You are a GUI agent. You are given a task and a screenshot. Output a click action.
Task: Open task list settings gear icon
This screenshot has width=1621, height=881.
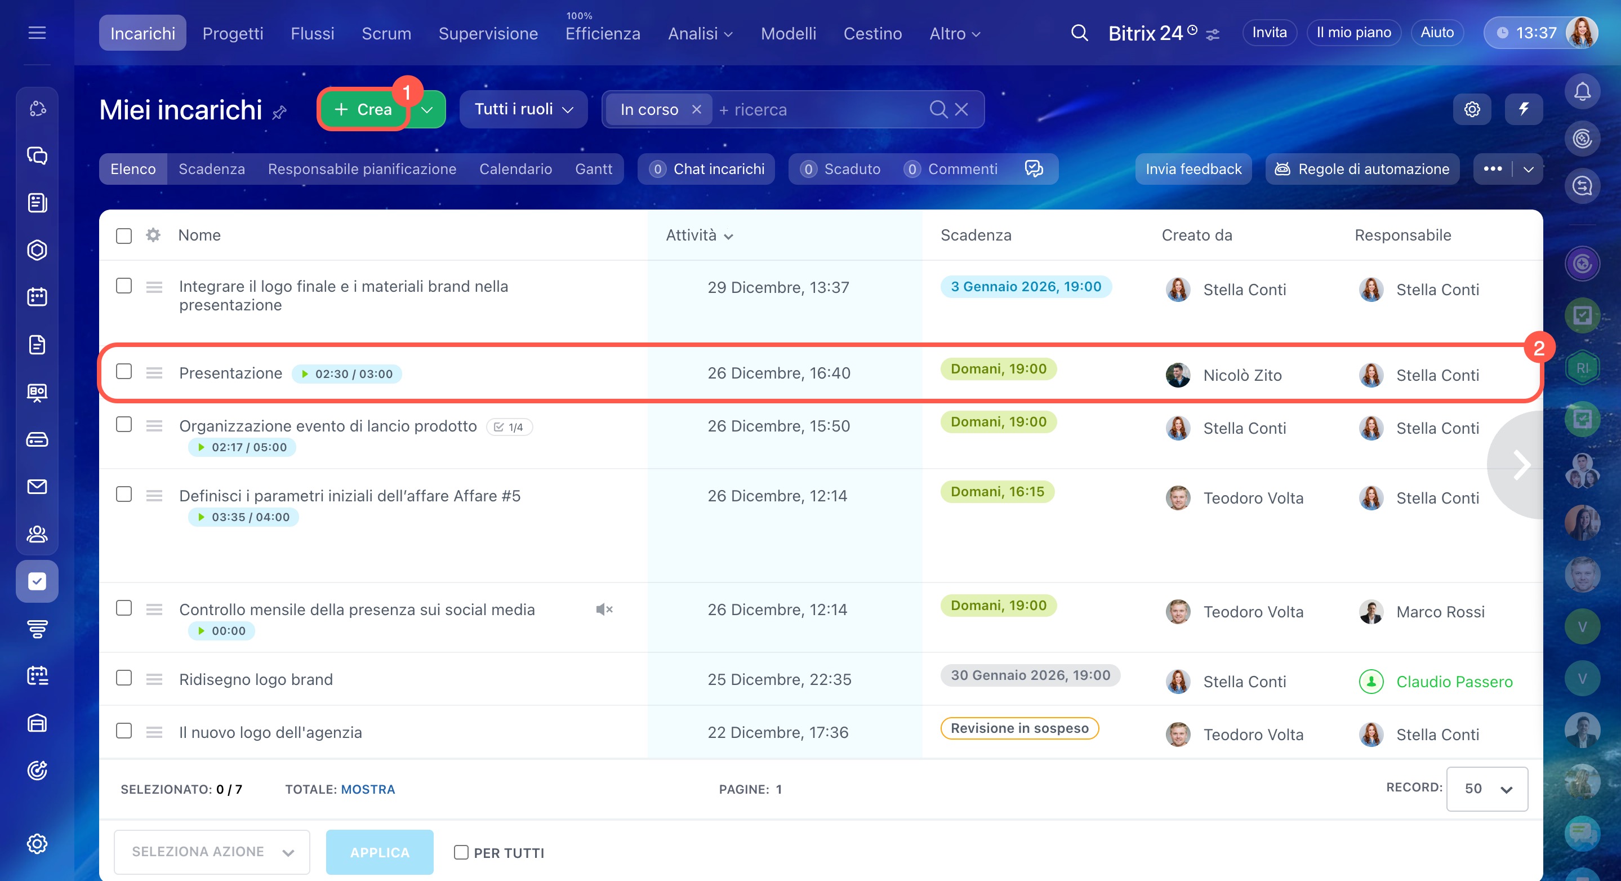point(1471,109)
